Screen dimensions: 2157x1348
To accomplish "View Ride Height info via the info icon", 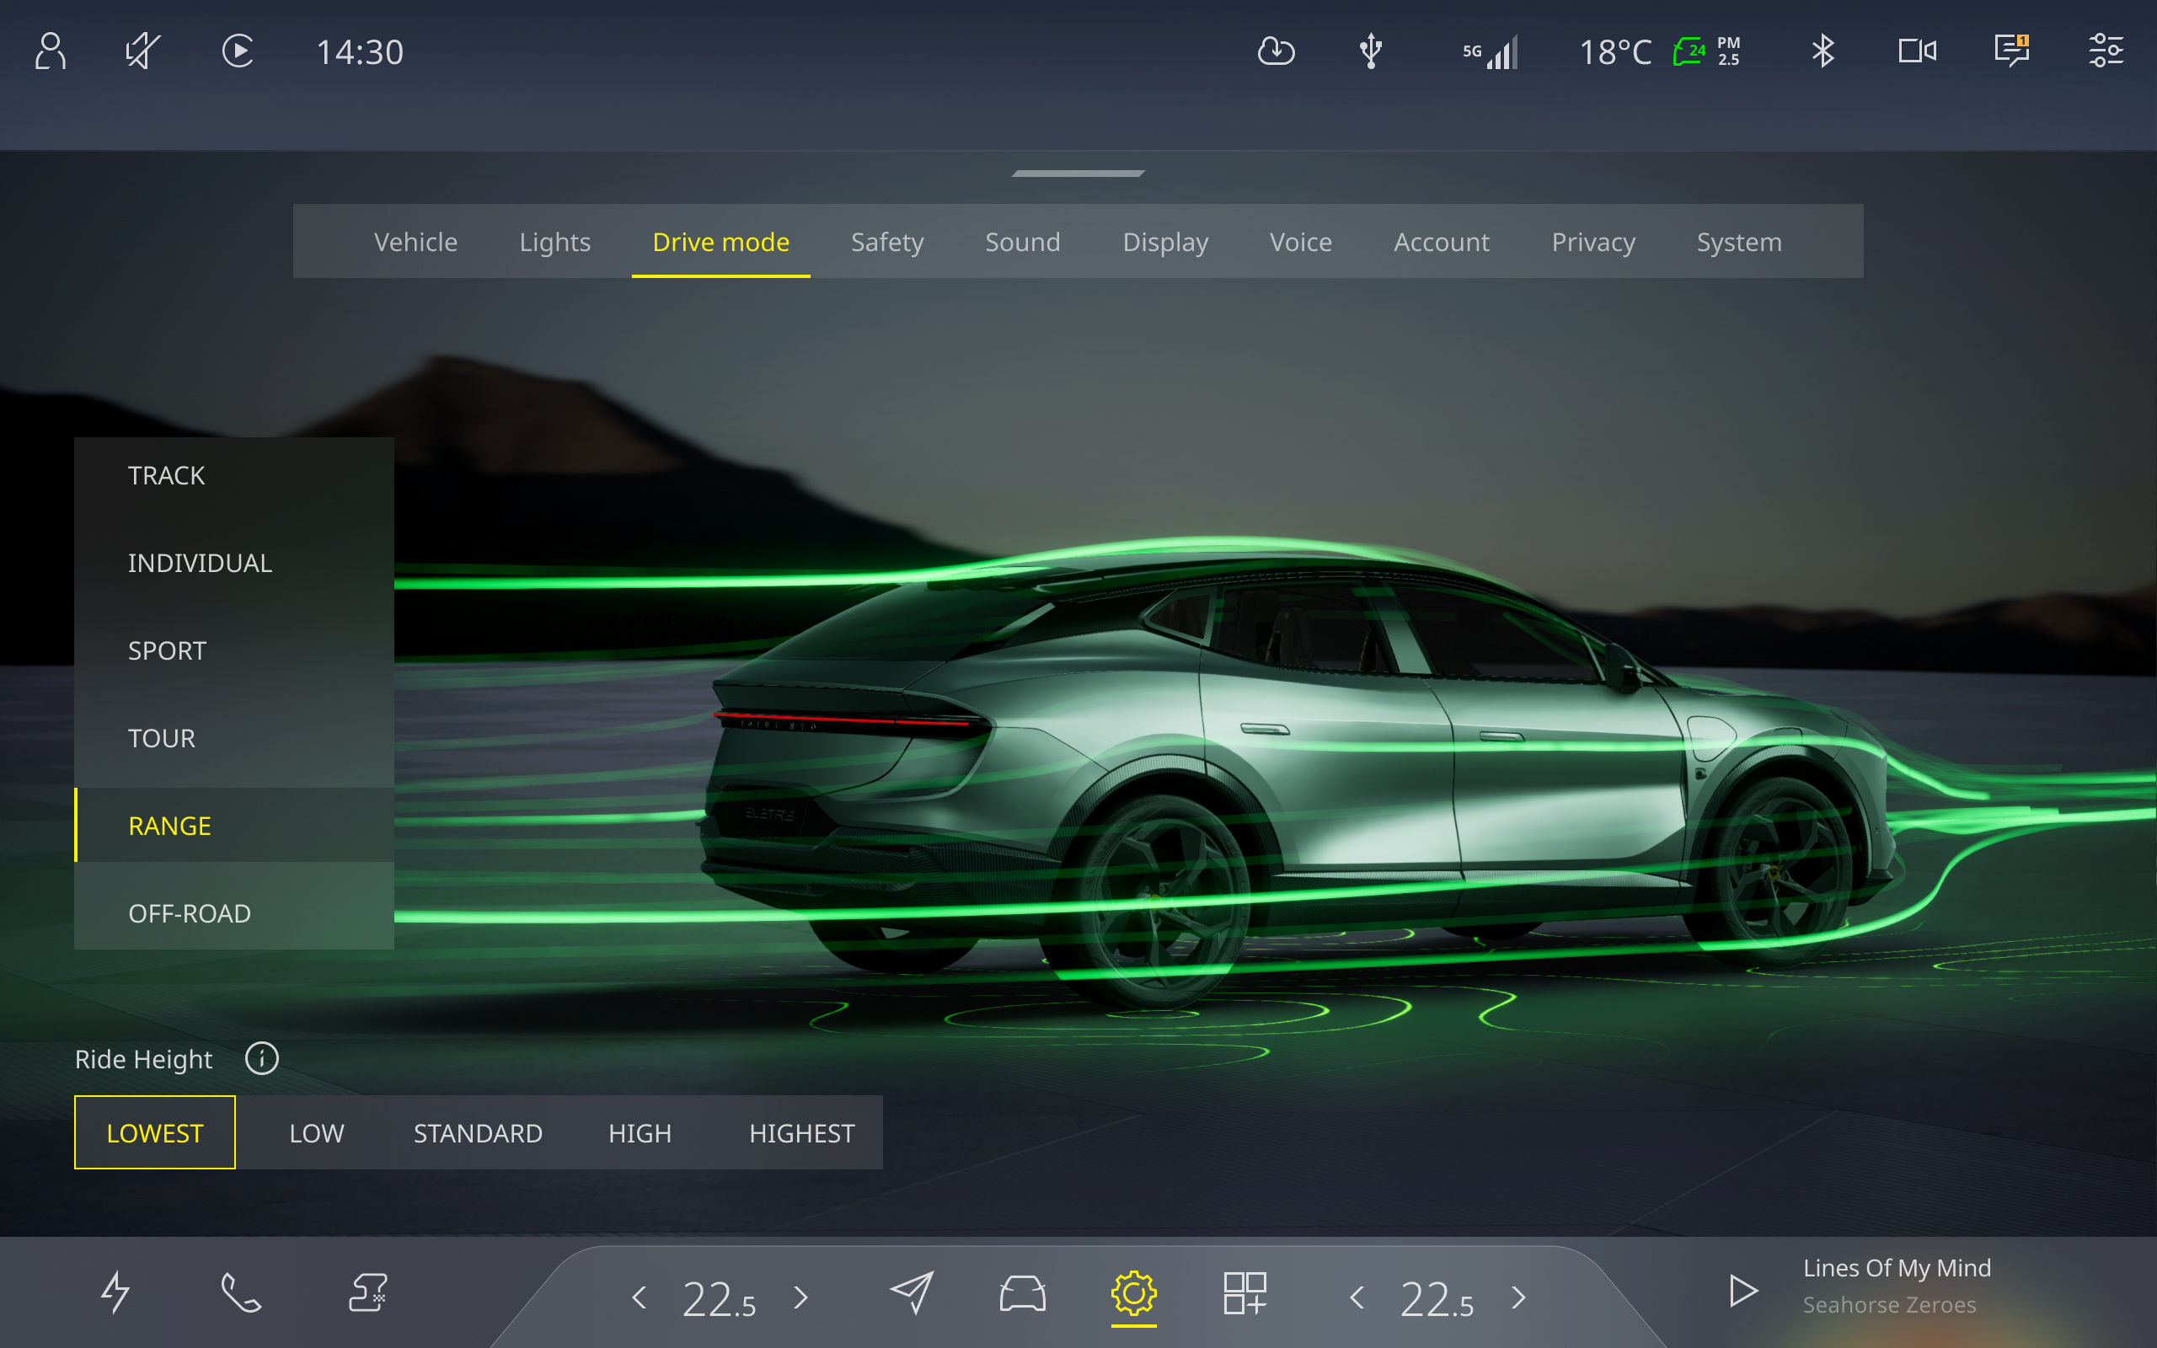I will [x=261, y=1059].
